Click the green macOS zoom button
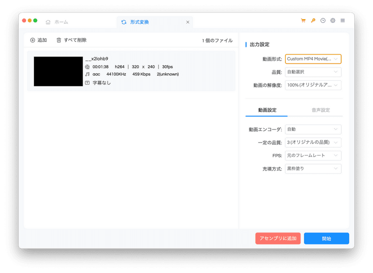This screenshot has width=373, height=273. click(35, 20)
